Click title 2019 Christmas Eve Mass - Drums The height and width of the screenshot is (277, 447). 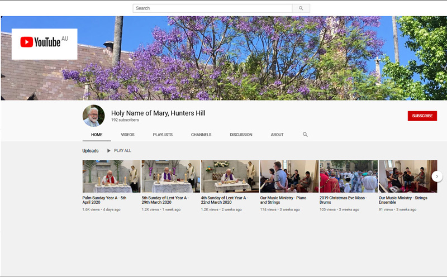pyautogui.click(x=343, y=200)
